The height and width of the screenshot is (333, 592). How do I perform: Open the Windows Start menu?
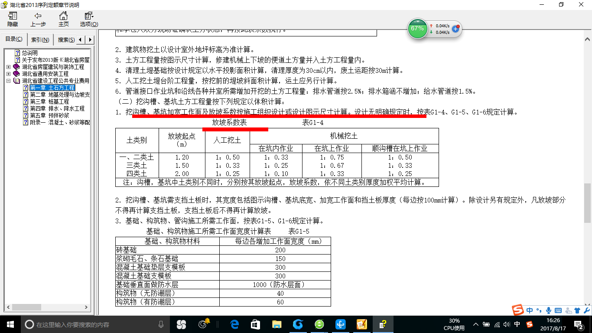[x=10, y=324]
